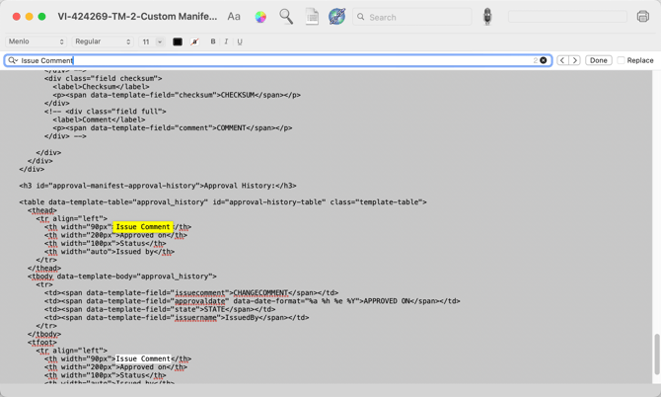
Task: Click the Done button in find bar
Action: pos(598,60)
